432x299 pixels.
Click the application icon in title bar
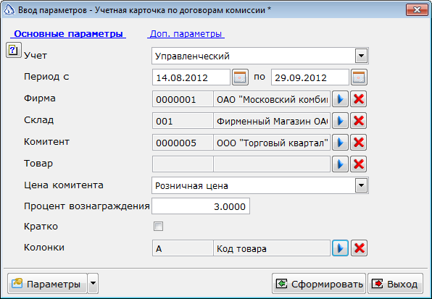tap(9, 10)
